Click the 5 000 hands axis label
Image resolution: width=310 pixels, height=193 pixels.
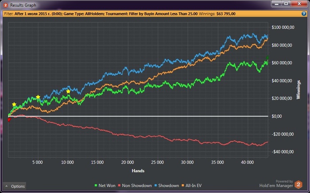(38, 162)
